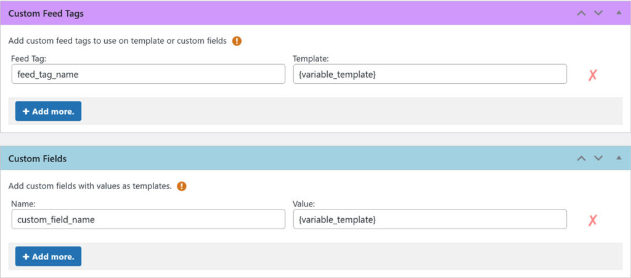Image resolution: width=631 pixels, height=278 pixels.
Task: Remove the custom_field_name row with red X
Action: click(593, 220)
